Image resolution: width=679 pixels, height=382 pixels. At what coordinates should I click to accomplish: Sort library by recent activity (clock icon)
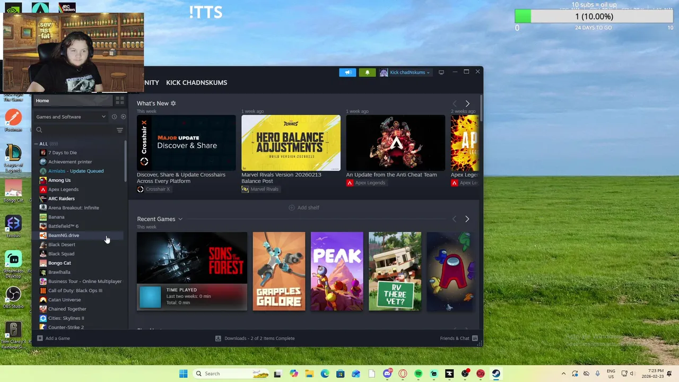114,117
